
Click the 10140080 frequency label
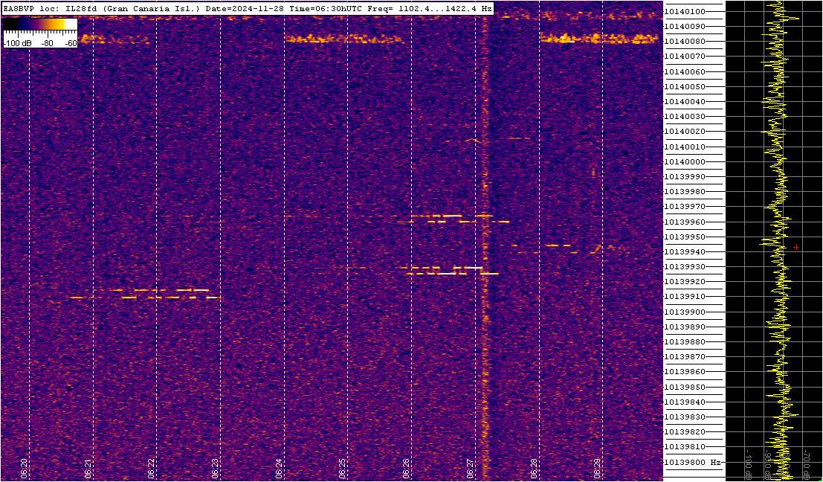tap(685, 42)
